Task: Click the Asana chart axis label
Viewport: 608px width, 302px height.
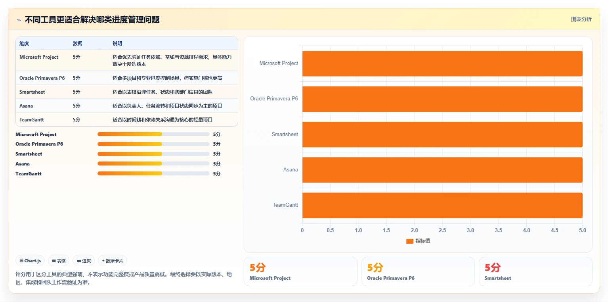Action: coord(291,170)
